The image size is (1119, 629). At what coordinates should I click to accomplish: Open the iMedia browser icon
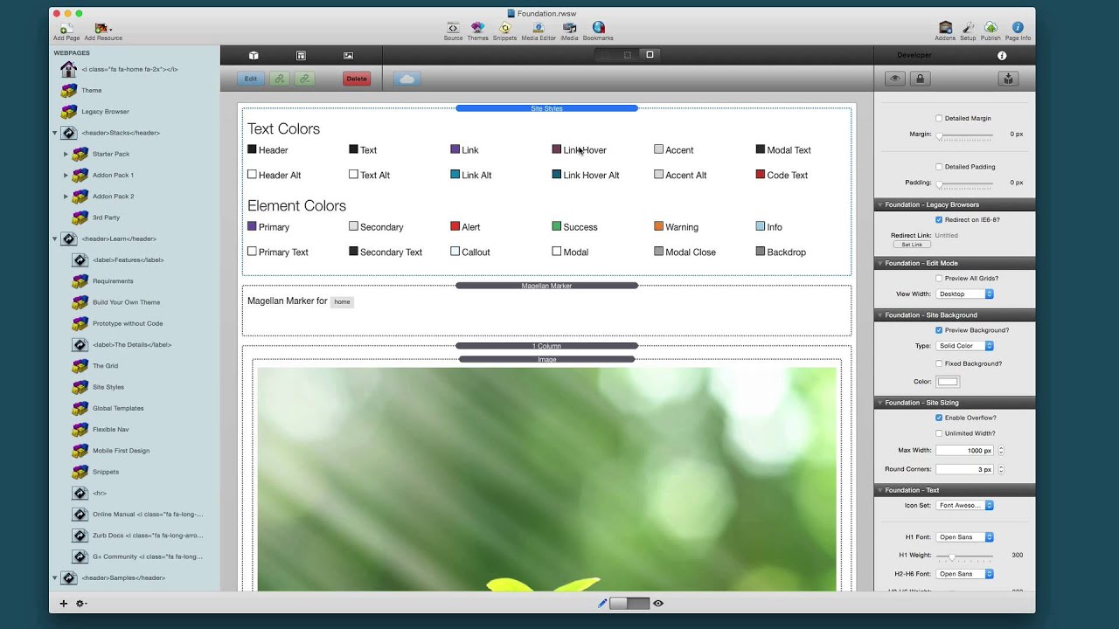(x=570, y=28)
